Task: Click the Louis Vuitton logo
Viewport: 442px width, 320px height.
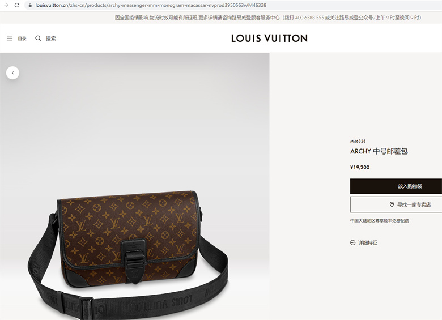Action: pos(269,39)
